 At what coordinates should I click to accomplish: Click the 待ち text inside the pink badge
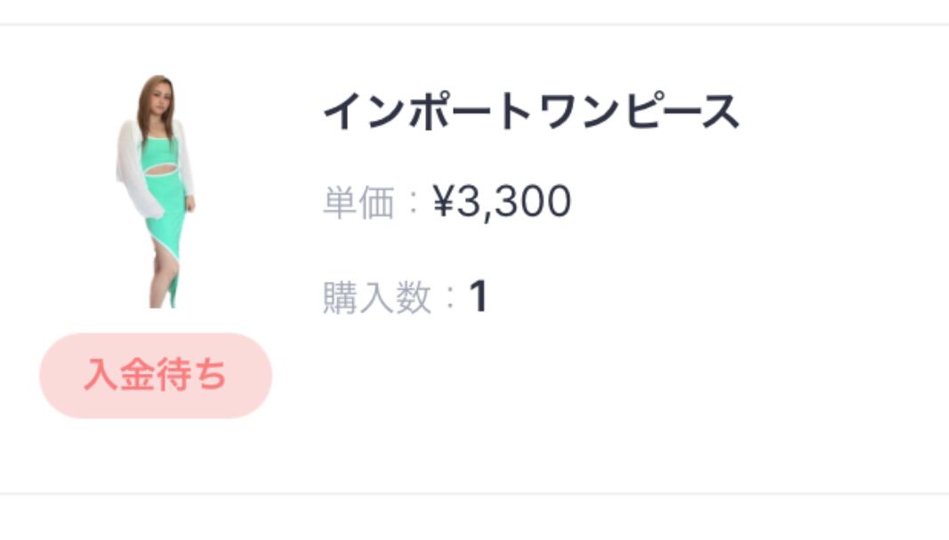(192, 375)
